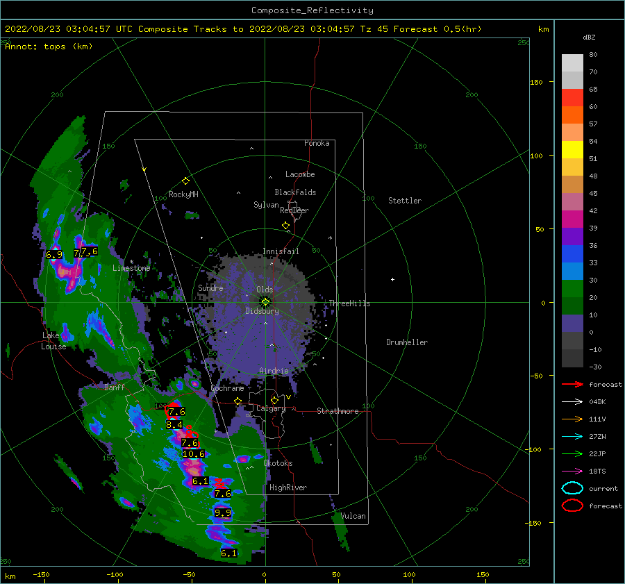This screenshot has height=584, width=625.
Task: Pick the bright yellow swatch in dBZ legend
Action: pyautogui.click(x=572, y=150)
